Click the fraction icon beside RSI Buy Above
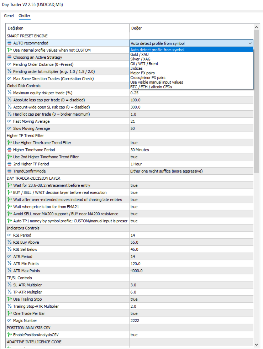This screenshot has width=263, height=349. (9, 242)
